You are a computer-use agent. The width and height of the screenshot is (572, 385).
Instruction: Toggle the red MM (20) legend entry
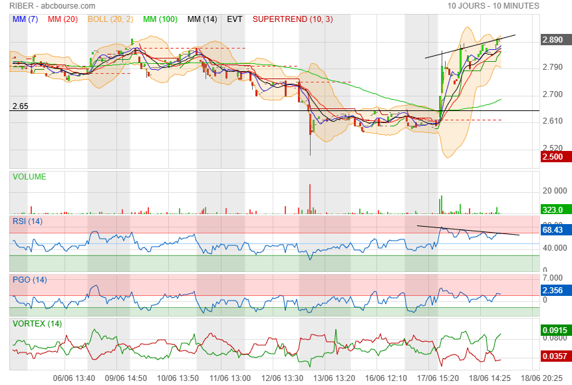click(64, 19)
